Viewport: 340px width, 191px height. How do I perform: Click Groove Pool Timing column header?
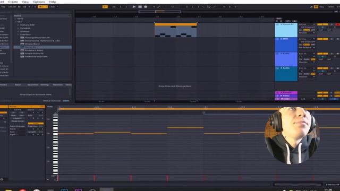coord(45,85)
